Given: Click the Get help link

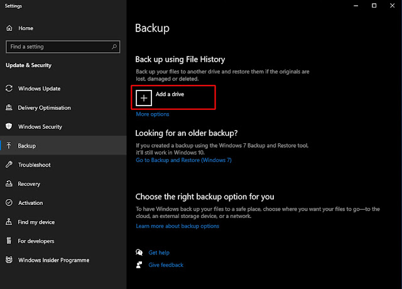Looking at the screenshot, I should [159, 253].
